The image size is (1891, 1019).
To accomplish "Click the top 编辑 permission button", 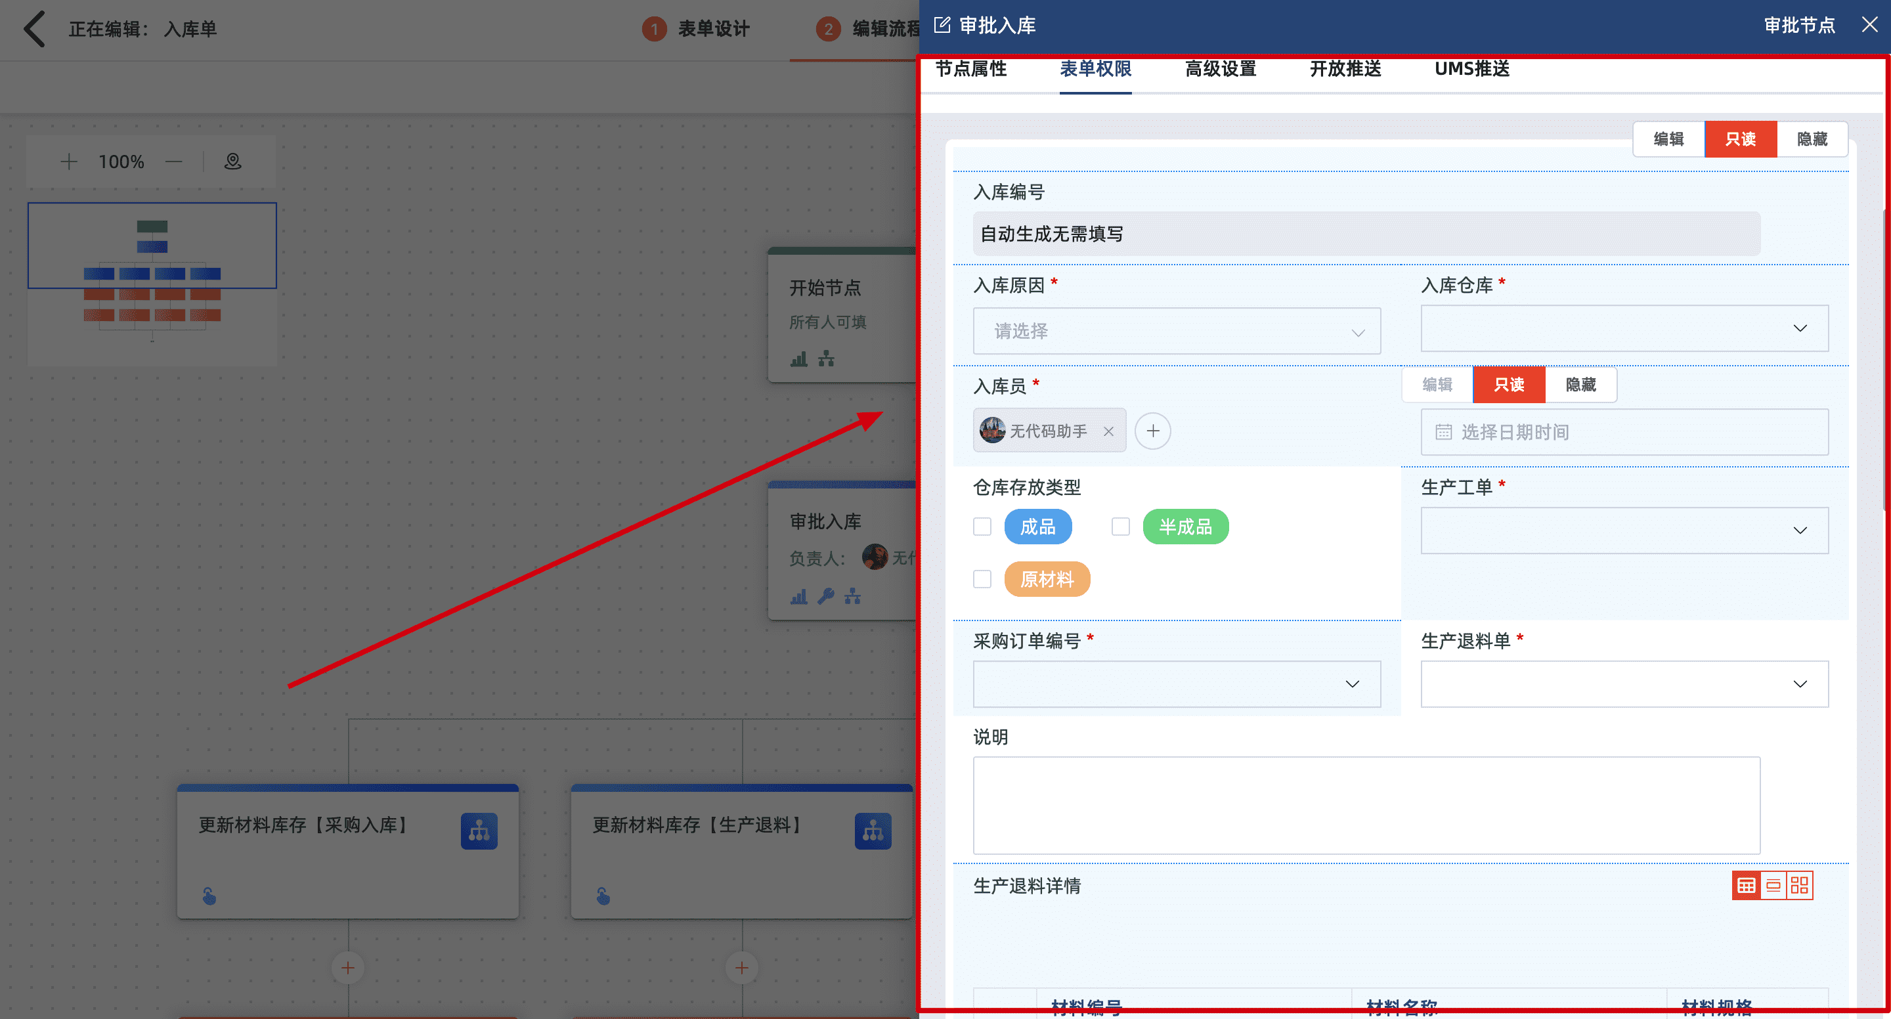I will pos(1668,139).
